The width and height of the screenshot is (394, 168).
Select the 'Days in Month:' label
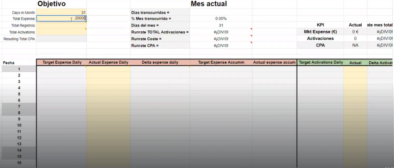tap(24, 13)
